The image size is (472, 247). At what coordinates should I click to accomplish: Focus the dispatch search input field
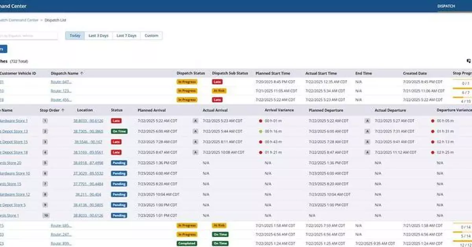29,36
